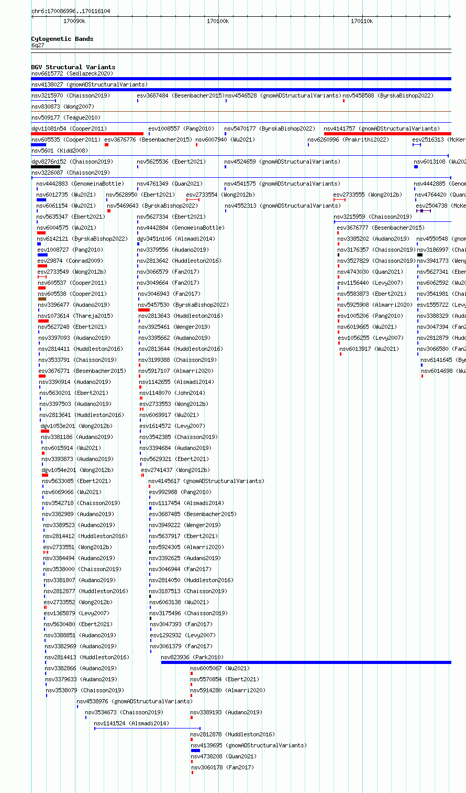Click esv1365879 (Levy2007) variant label

click(x=77, y=614)
